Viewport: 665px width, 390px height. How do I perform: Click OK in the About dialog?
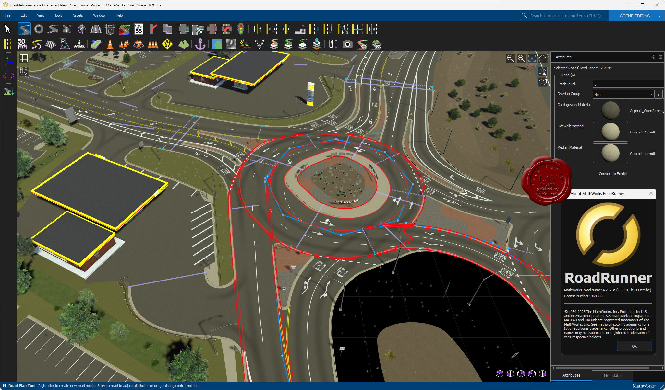[x=634, y=346]
